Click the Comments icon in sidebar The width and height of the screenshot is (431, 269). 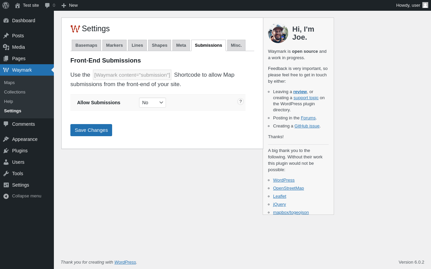coord(6,124)
